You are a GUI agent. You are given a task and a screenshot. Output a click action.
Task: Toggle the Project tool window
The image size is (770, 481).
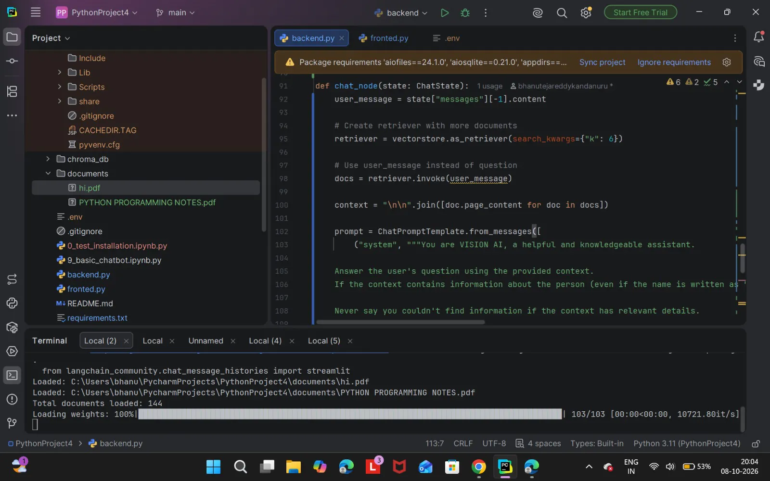click(12, 37)
